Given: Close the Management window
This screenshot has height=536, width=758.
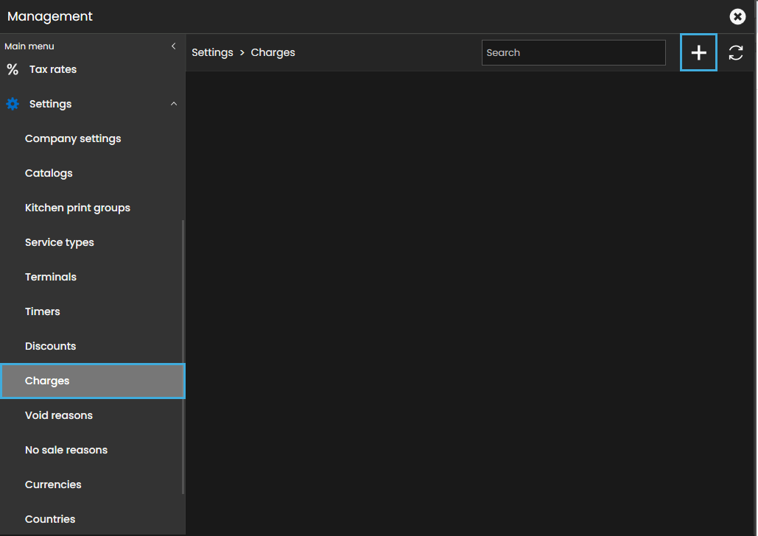Looking at the screenshot, I should 737,16.
